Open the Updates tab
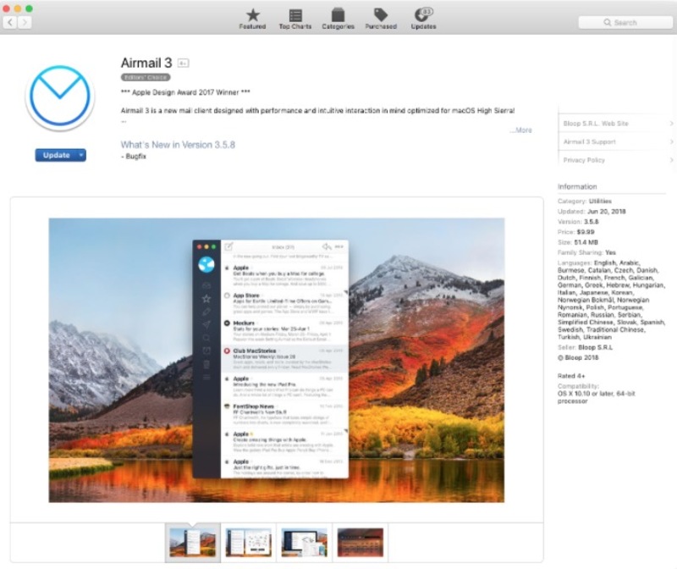Viewport: 677px width, 569px height. tap(423, 19)
